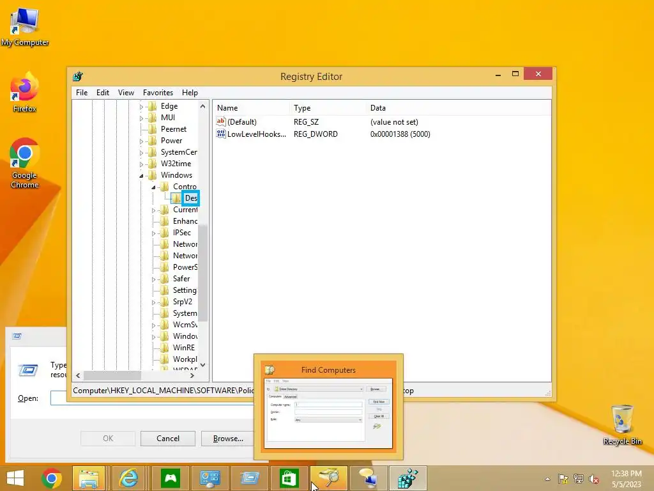Select the SystemCer... key
The height and width of the screenshot is (491, 654).
[x=179, y=152]
